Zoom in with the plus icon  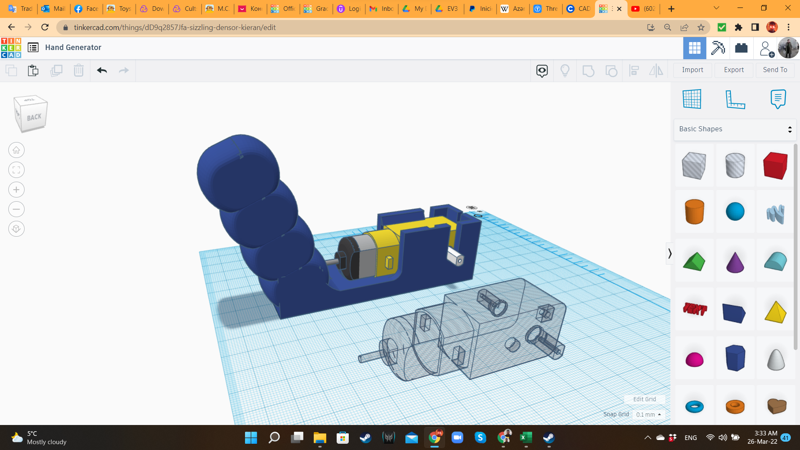tap(16, 190)
